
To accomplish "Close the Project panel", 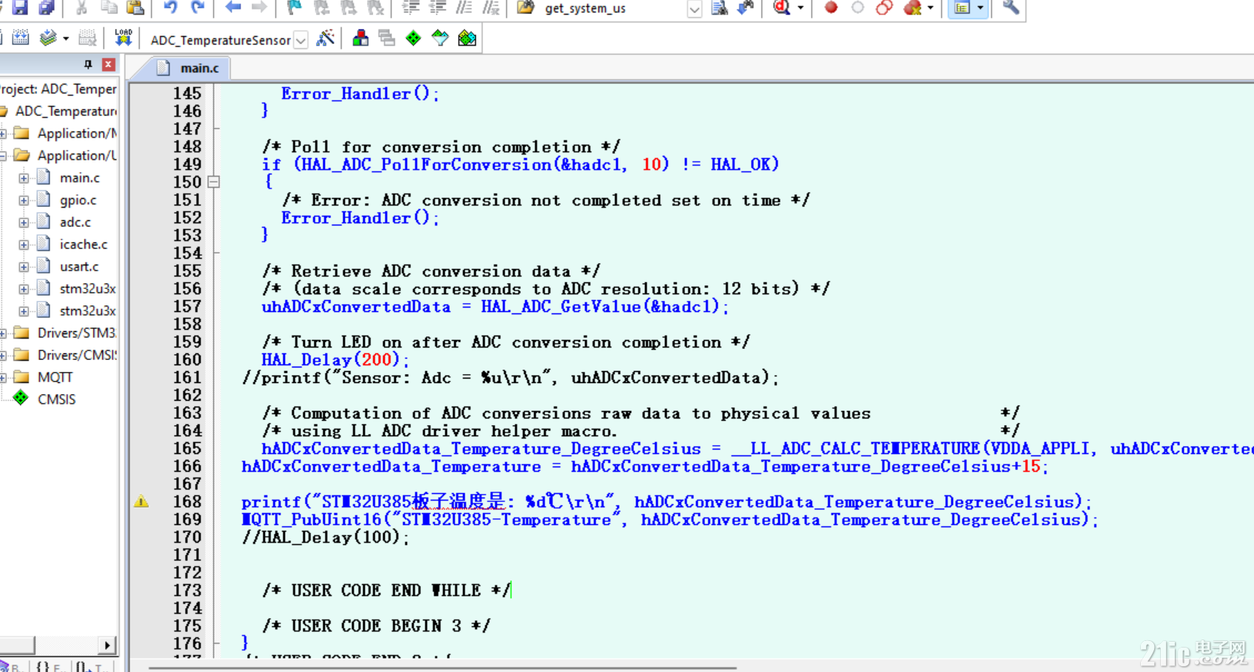I will click(x=109, y=64).
